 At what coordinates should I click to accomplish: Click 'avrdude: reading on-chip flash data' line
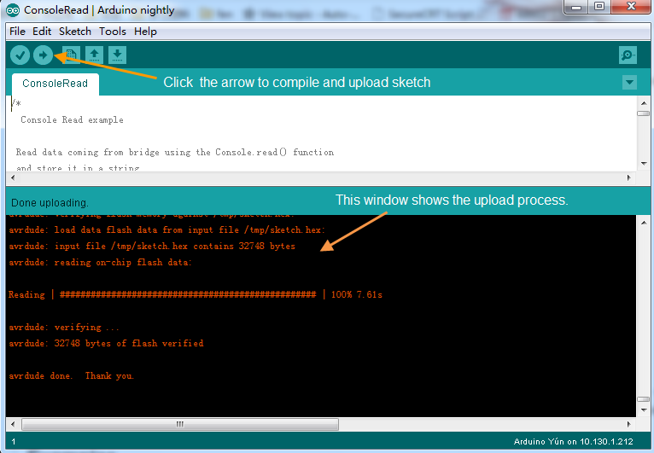(100, 263)
